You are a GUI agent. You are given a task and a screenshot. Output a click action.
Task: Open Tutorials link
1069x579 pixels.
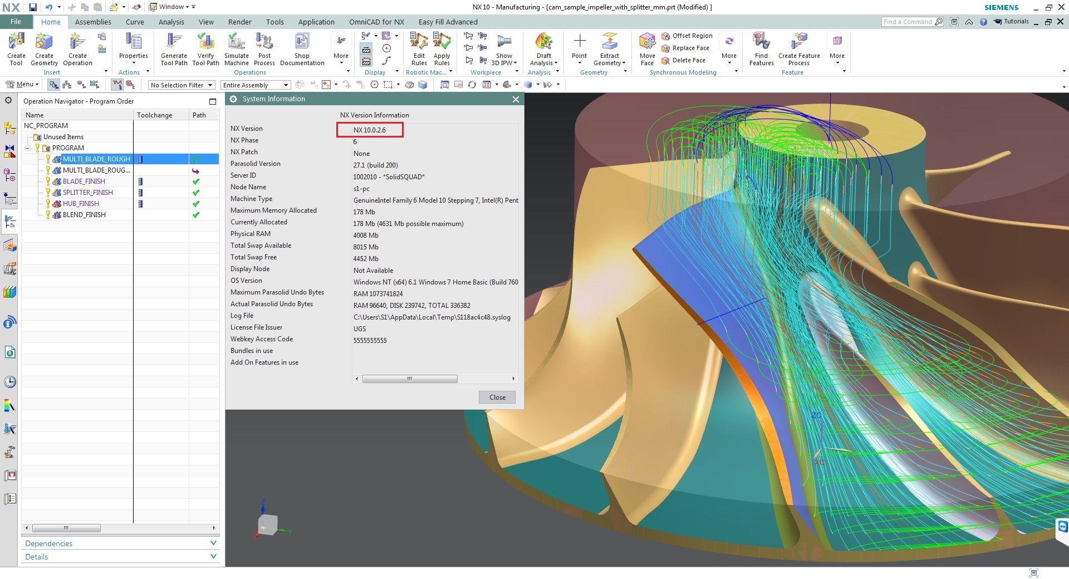click(1012, 22)
